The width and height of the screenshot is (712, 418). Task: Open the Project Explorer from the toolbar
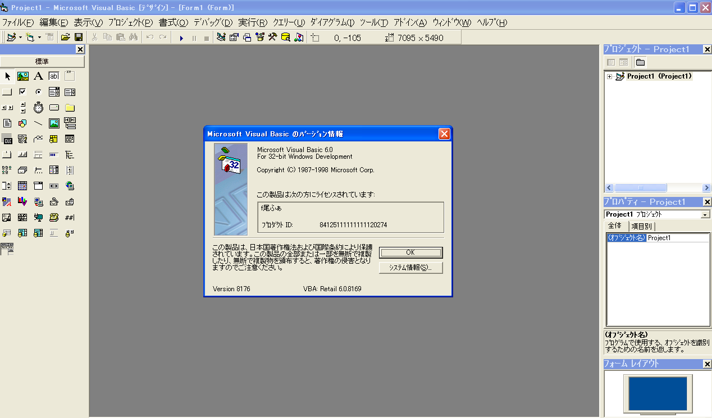pyautogui.click(x=221, y=38)
